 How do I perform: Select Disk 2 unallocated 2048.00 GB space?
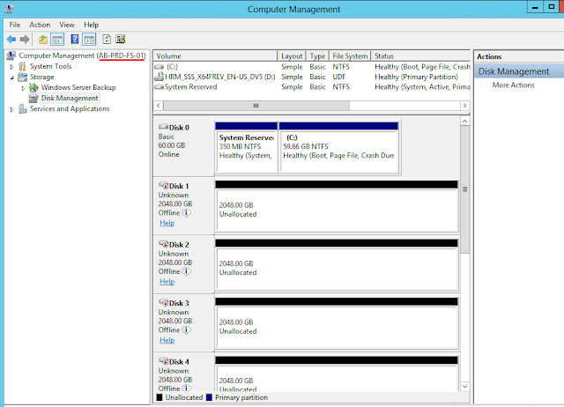337,265
